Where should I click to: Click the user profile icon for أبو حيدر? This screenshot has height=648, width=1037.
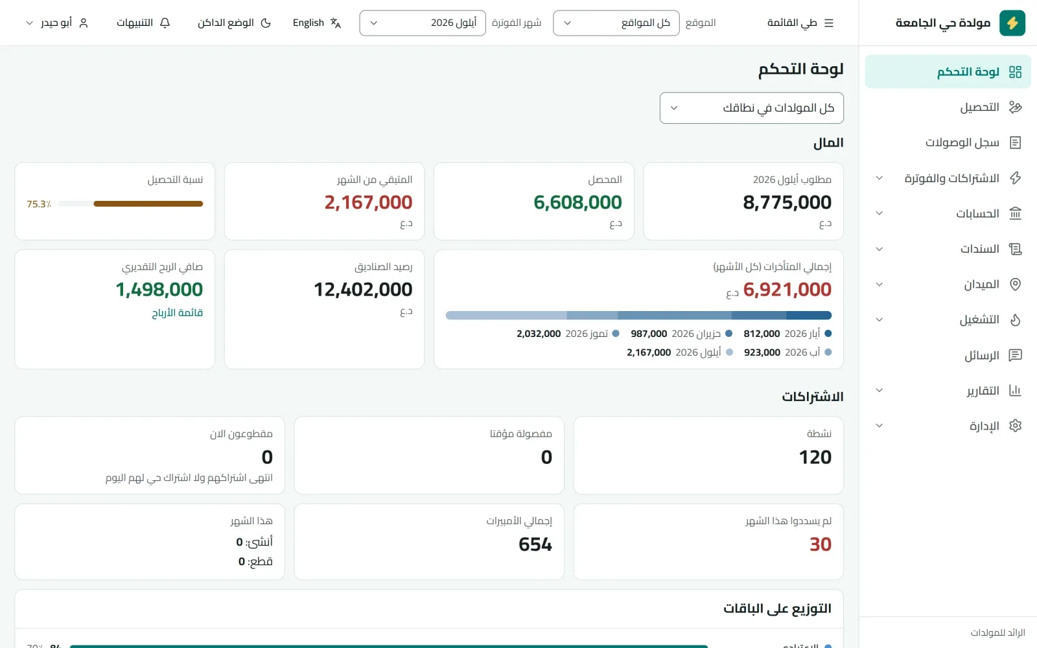coord(83,23)
